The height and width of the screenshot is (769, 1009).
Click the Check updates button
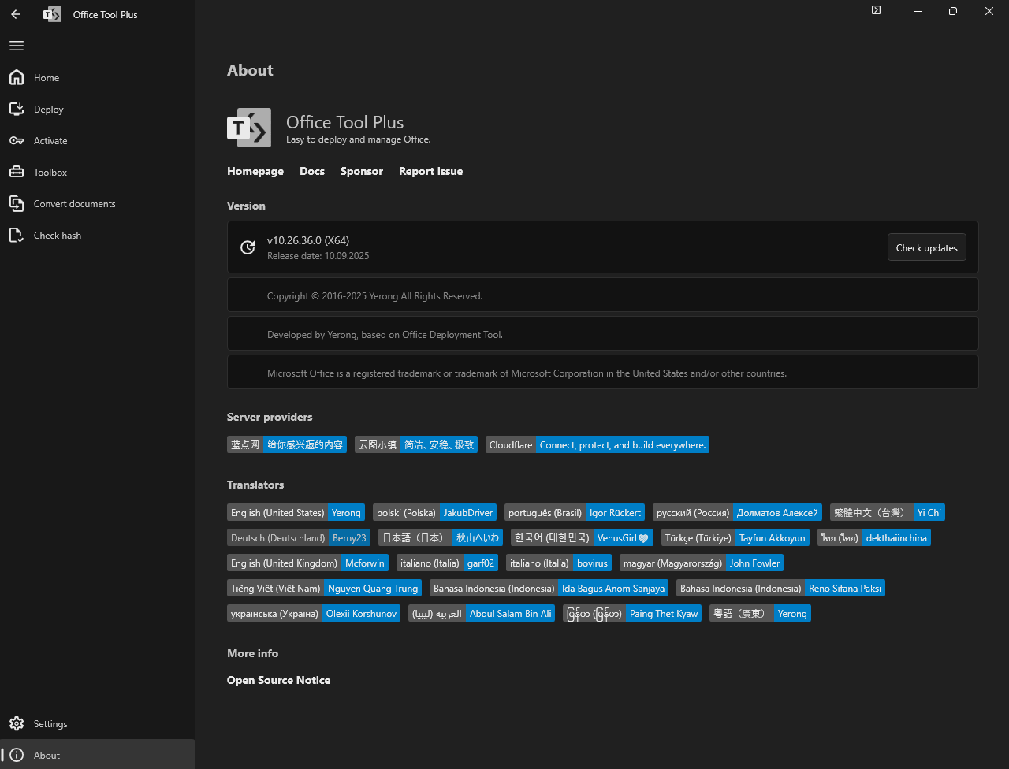click(926, 247)
